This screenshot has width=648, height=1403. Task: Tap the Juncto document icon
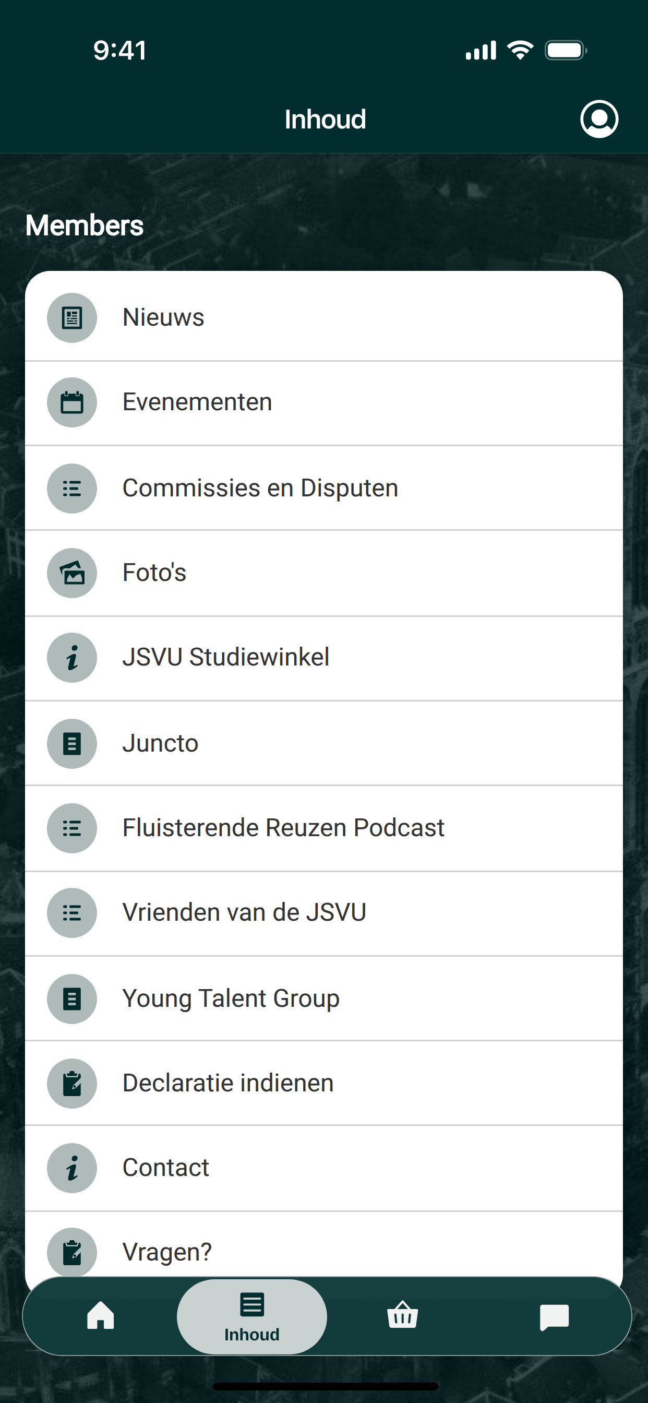pyautogui.click(x=72, y=743)
